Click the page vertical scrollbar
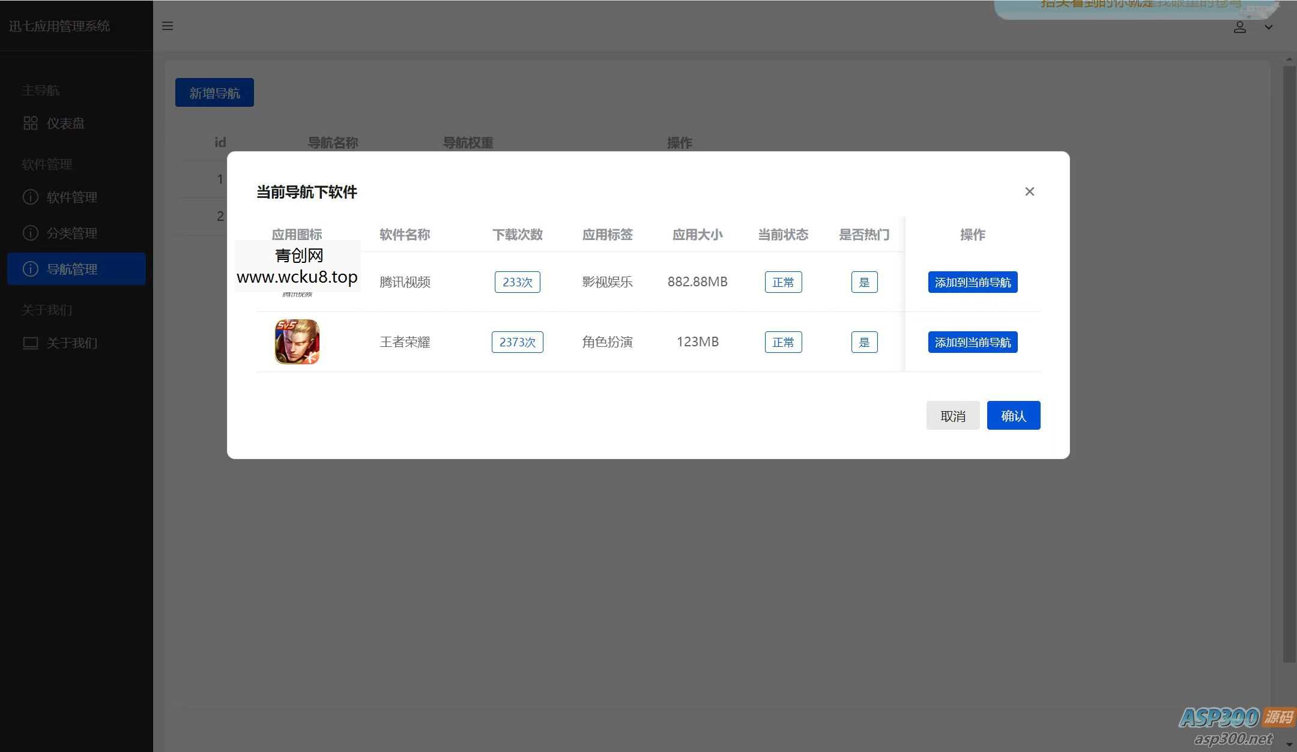The width and height of the screenshot is (1297, 752). point(1289,360)
